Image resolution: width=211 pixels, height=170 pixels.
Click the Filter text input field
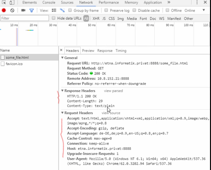tap(25, 18)
